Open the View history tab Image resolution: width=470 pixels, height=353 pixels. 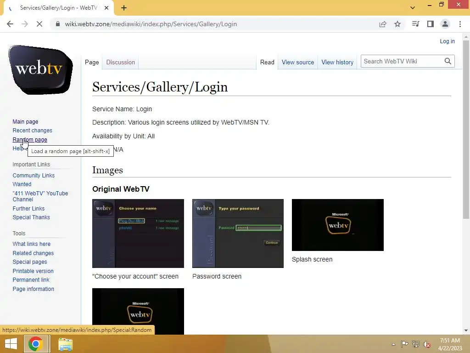[337, 62]
